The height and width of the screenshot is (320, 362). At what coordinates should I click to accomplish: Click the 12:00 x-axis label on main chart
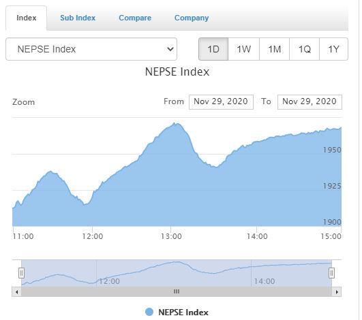click(x=93, y=236)
